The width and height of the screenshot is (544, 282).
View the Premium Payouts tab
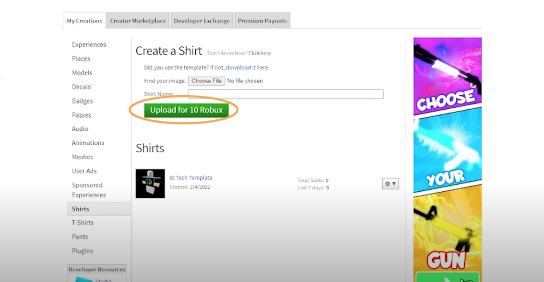point(262,21)
